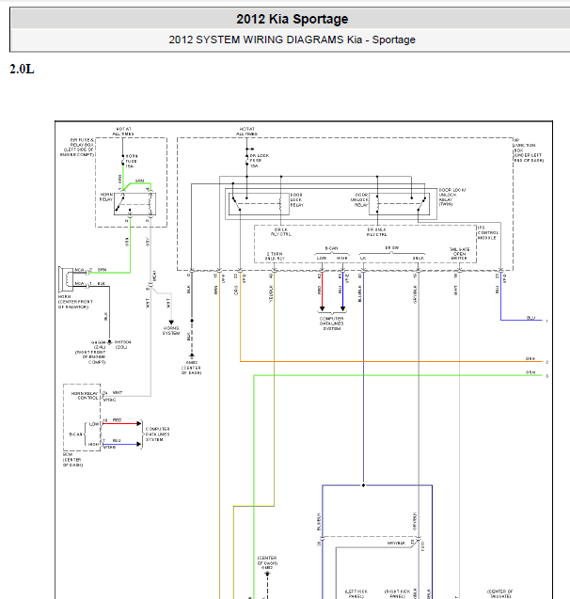Click the horizontal "GRY/BLK" label near FD11

(x=396, y=543)
